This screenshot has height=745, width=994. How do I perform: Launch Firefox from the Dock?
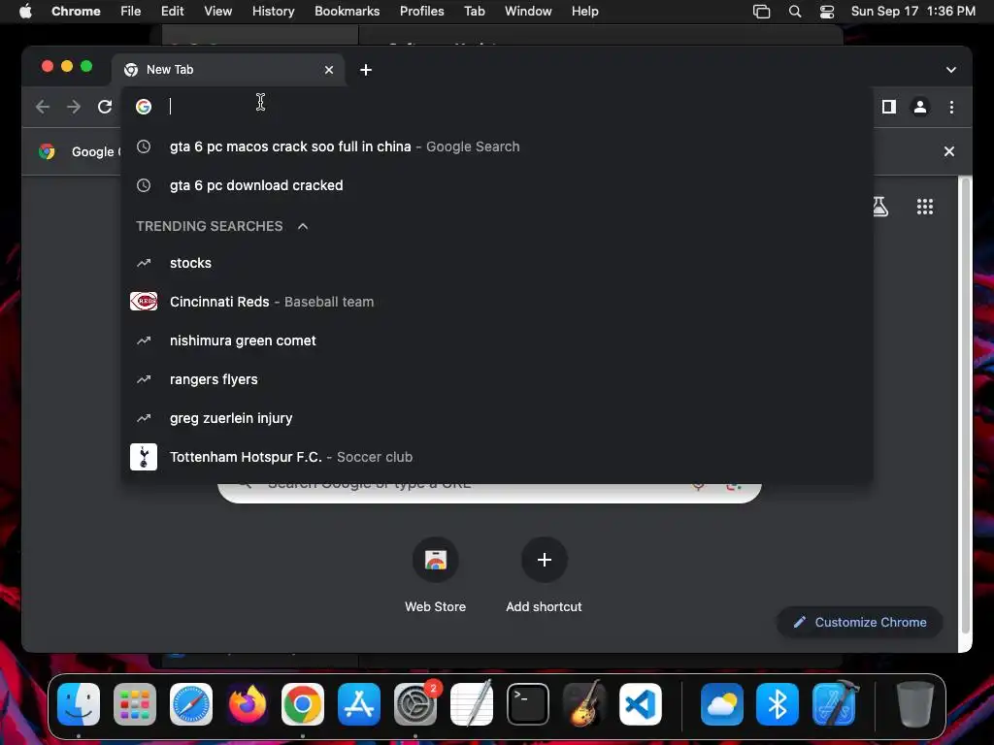coord(247,704)
